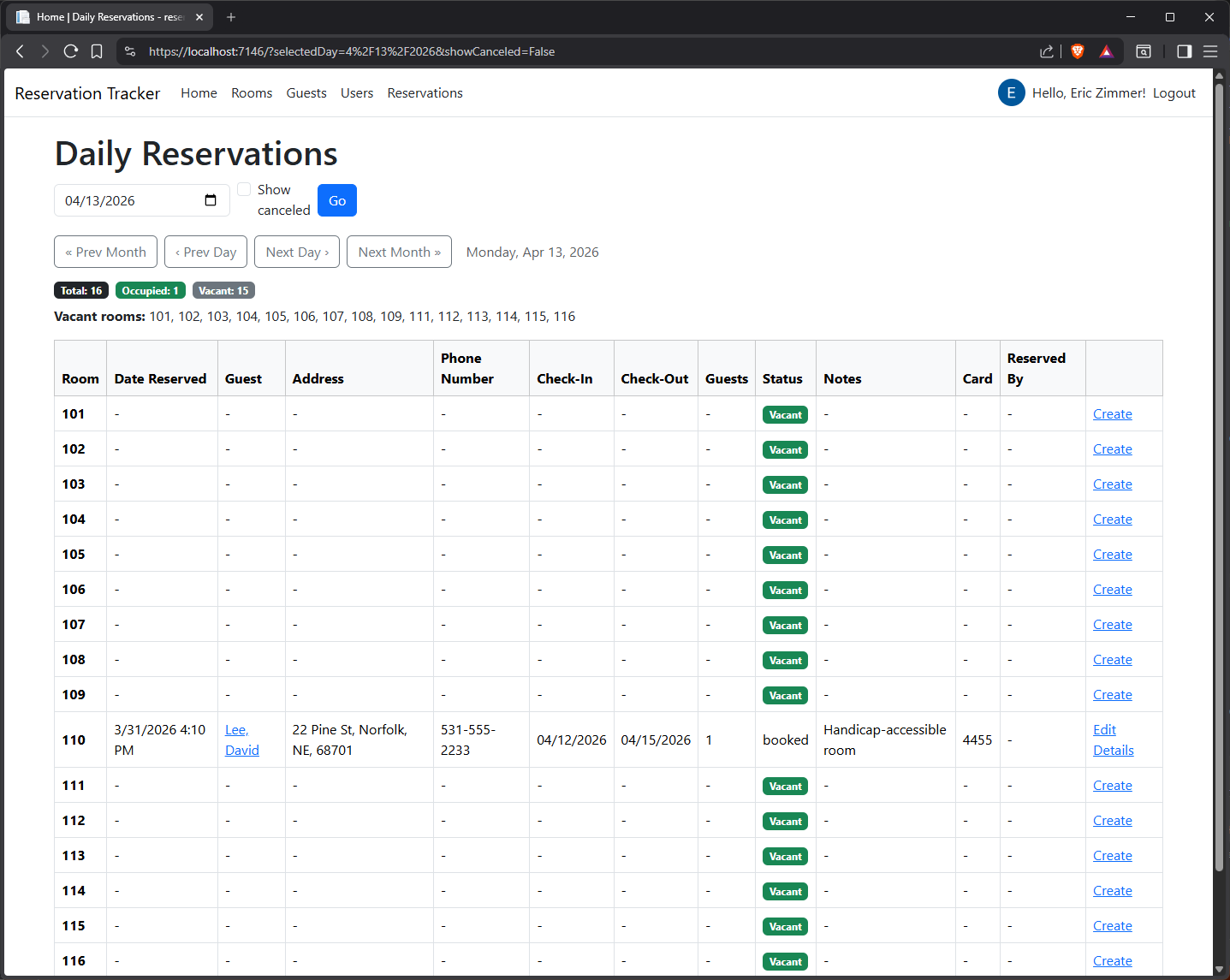Open the share icon in the toolbar
Image resolution: width=1230 pixels, height=980 pixels.
click(1046, 51)
